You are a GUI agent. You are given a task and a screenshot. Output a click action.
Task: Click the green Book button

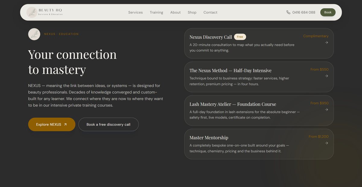pyautogui.click(x=328, y=12)
